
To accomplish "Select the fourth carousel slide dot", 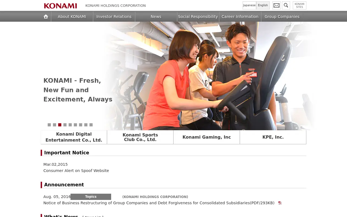I will 65,125.
